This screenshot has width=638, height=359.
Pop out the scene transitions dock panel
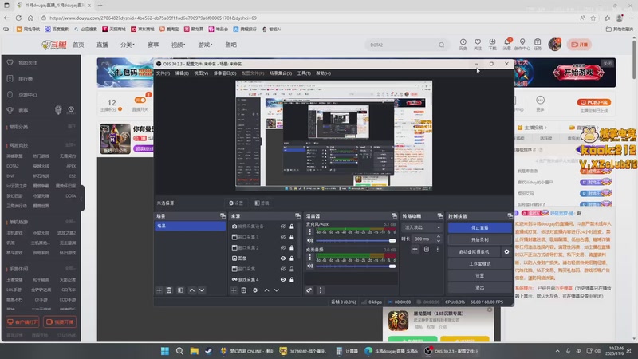[440, 215]
